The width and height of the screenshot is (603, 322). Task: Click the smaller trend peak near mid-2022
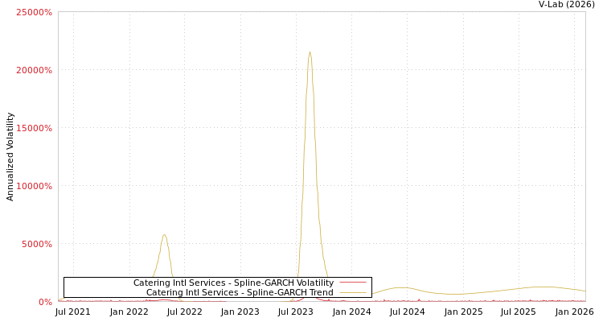pos(164,234)
